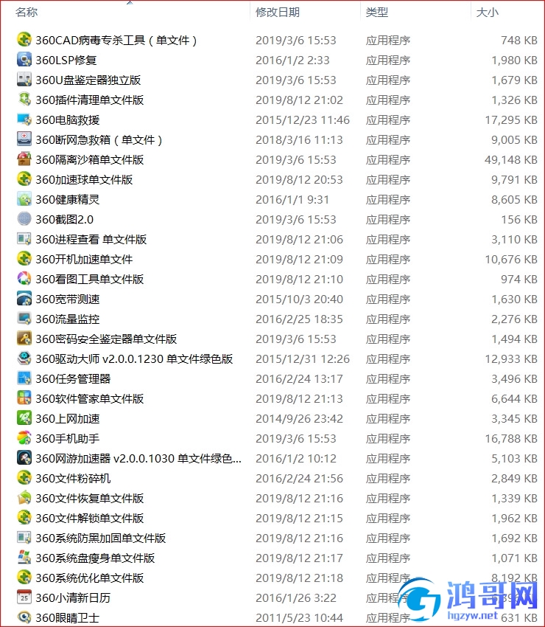Sort by the 大小 column header

tap(487, 12)
